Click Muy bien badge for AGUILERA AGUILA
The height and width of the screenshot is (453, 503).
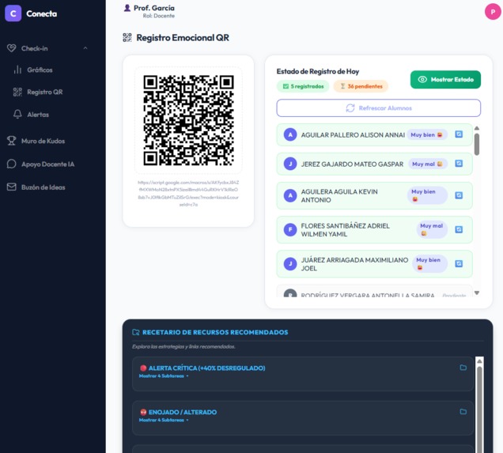(x=427, y=195)
